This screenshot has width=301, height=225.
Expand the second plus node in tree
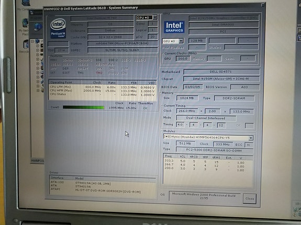[x=38, y=50]
